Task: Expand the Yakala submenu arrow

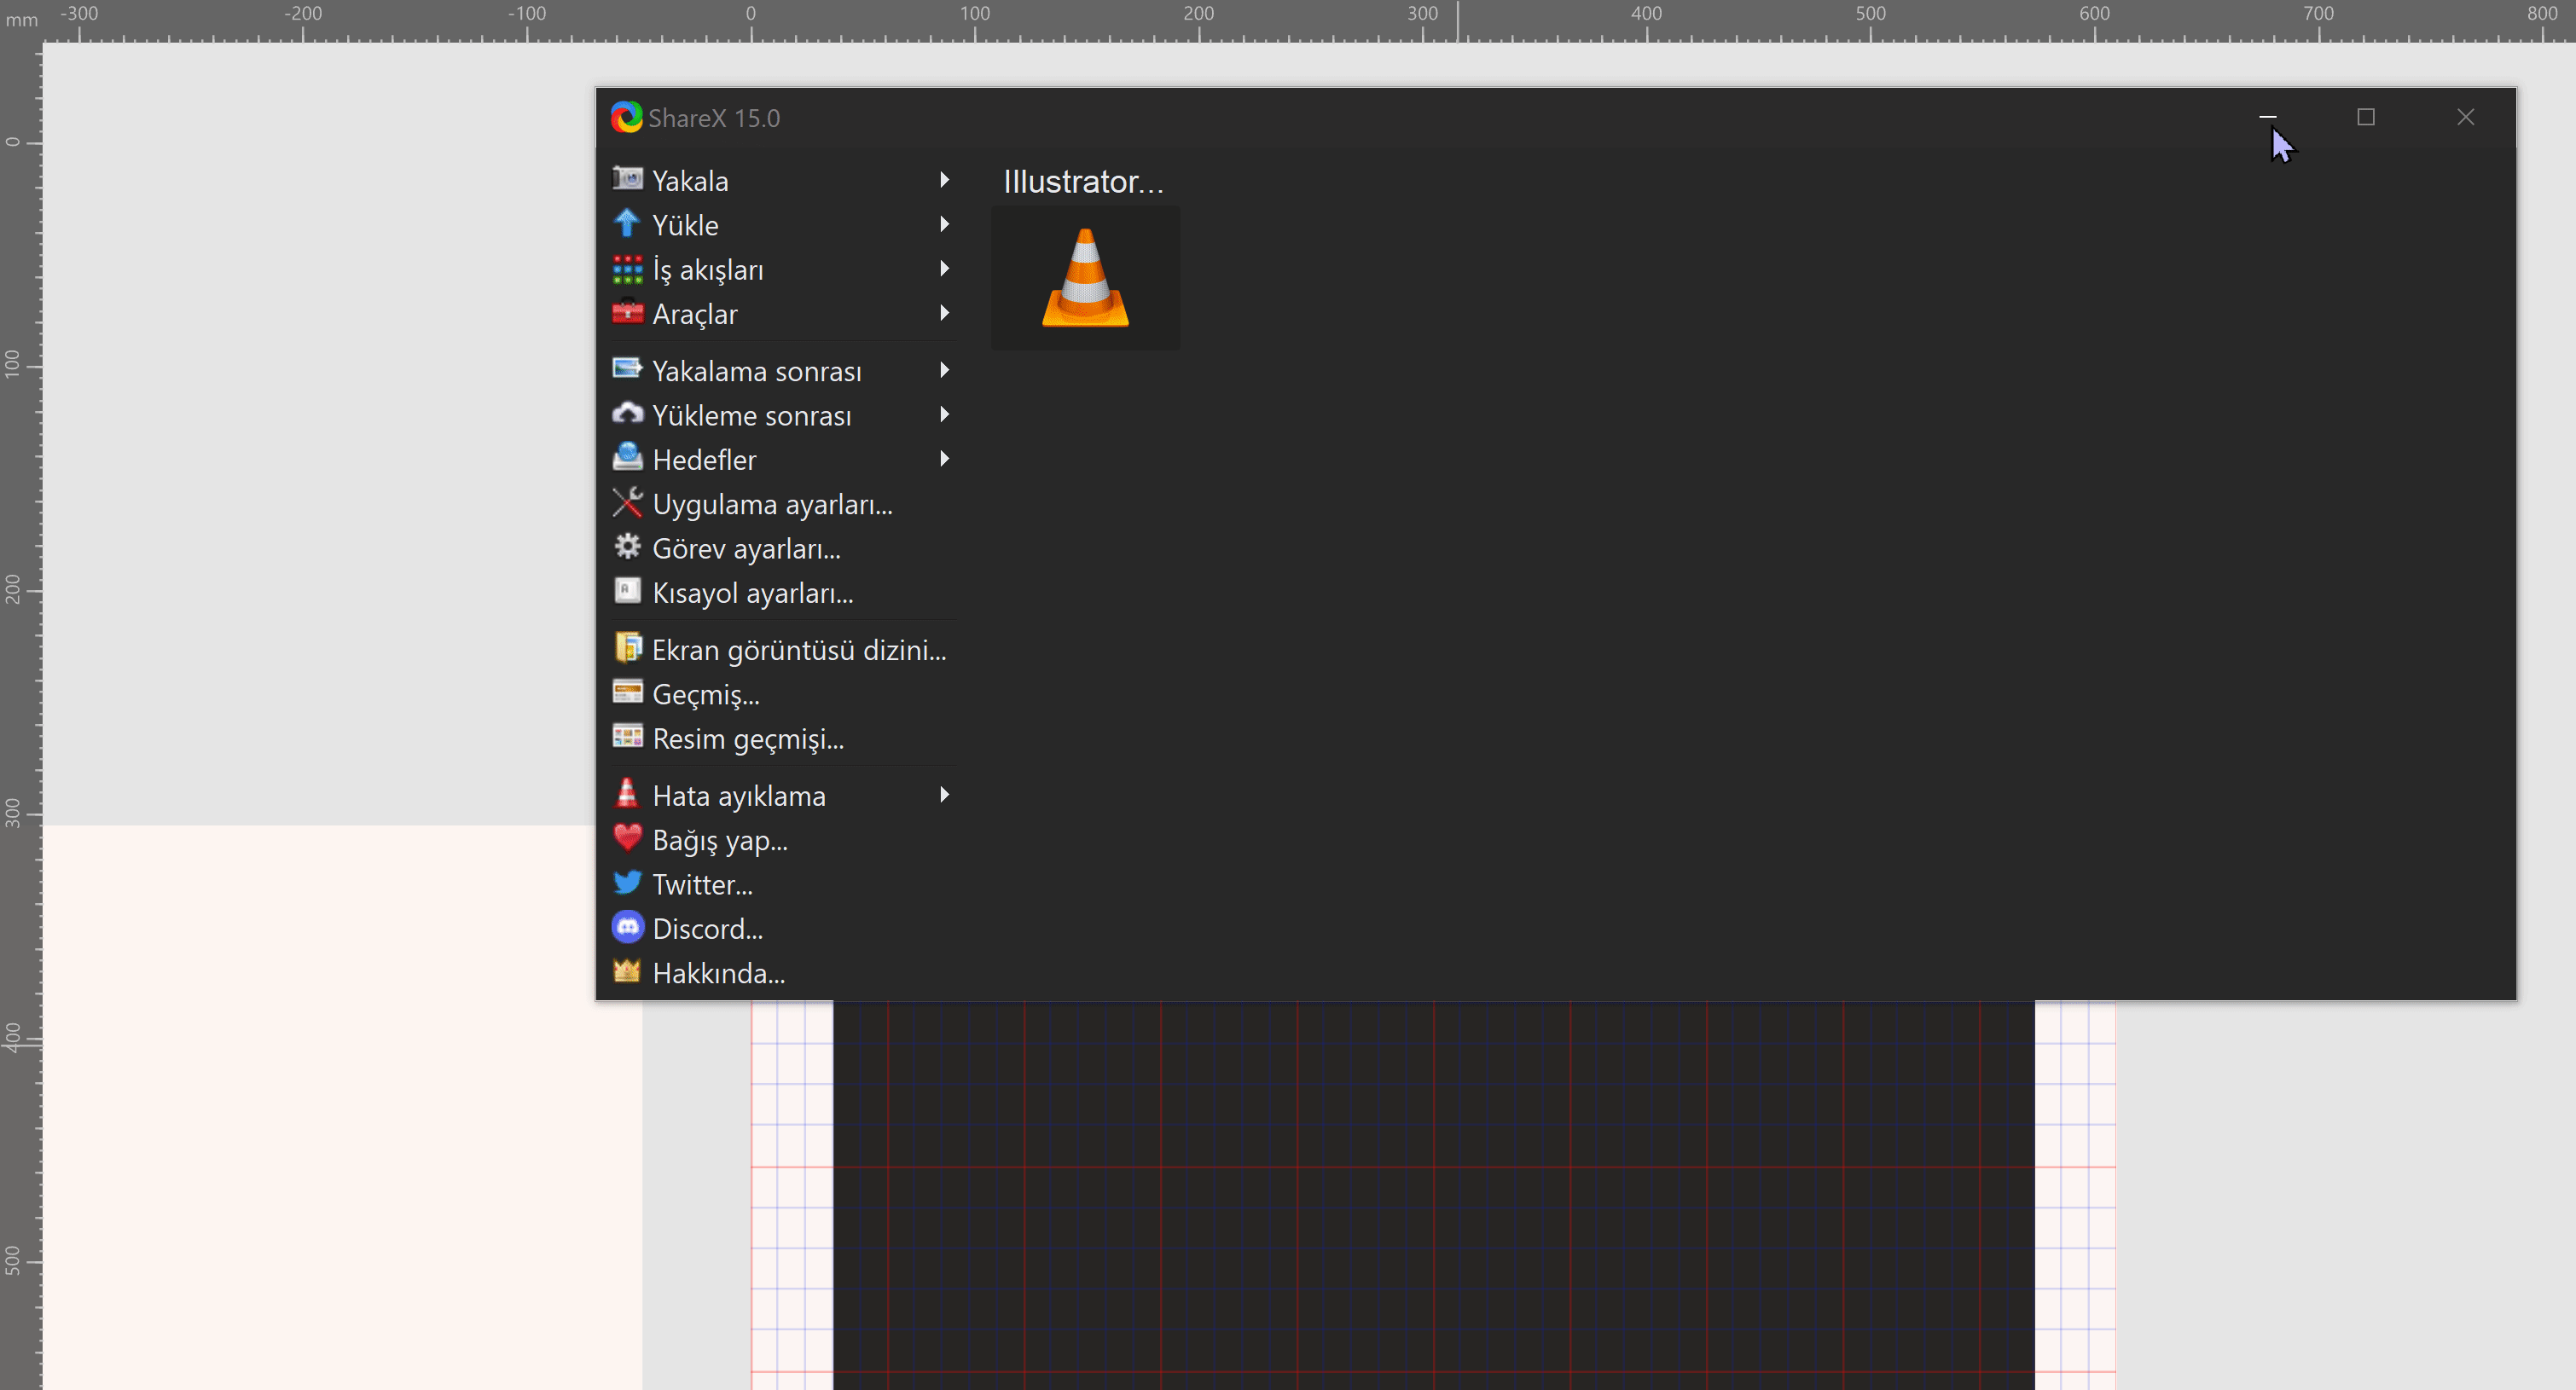Action: (x=944, y=180)
